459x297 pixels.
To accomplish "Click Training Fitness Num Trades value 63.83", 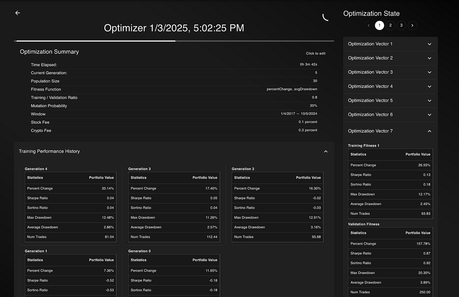I will 426,213.
